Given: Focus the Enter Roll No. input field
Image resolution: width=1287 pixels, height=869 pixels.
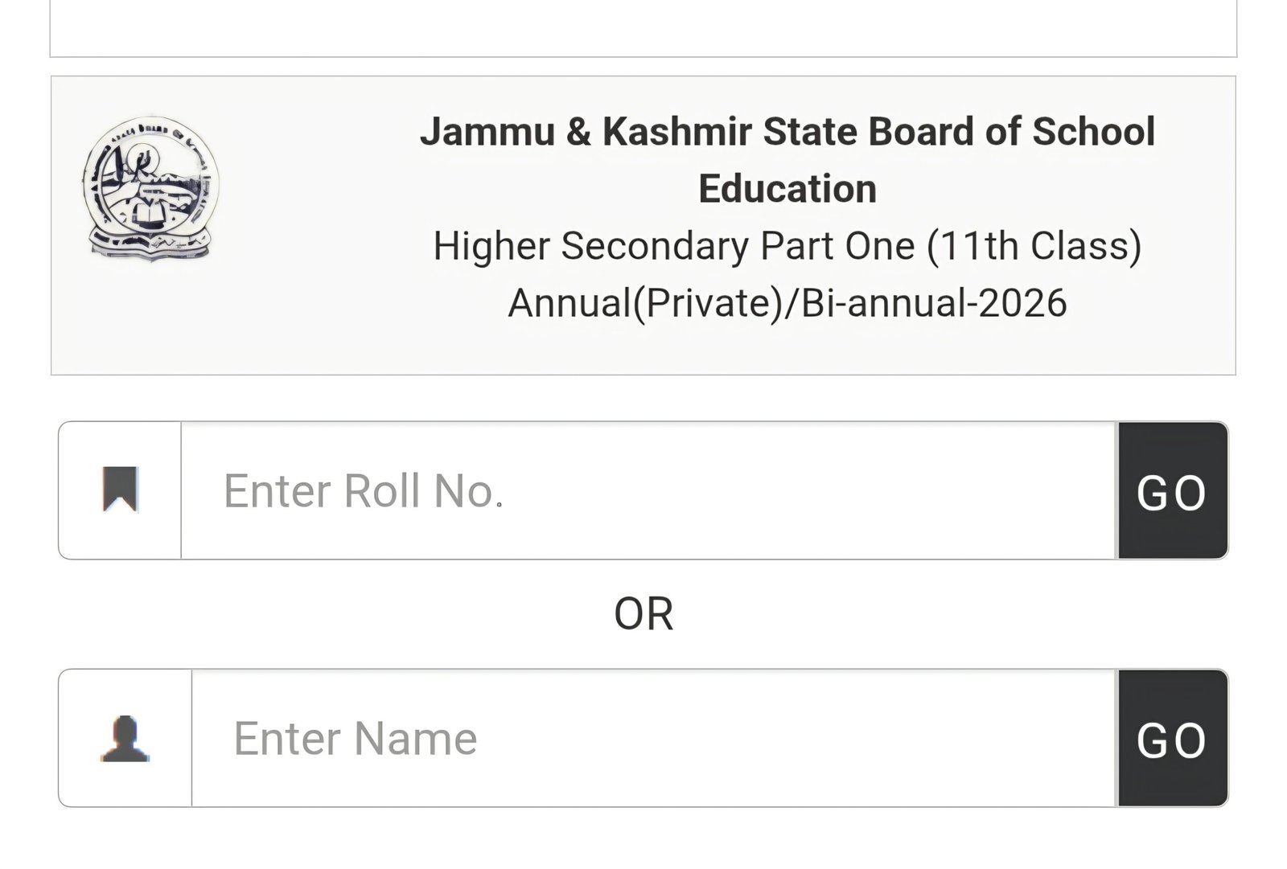Looking at the screenshot, I should [649, 490].
